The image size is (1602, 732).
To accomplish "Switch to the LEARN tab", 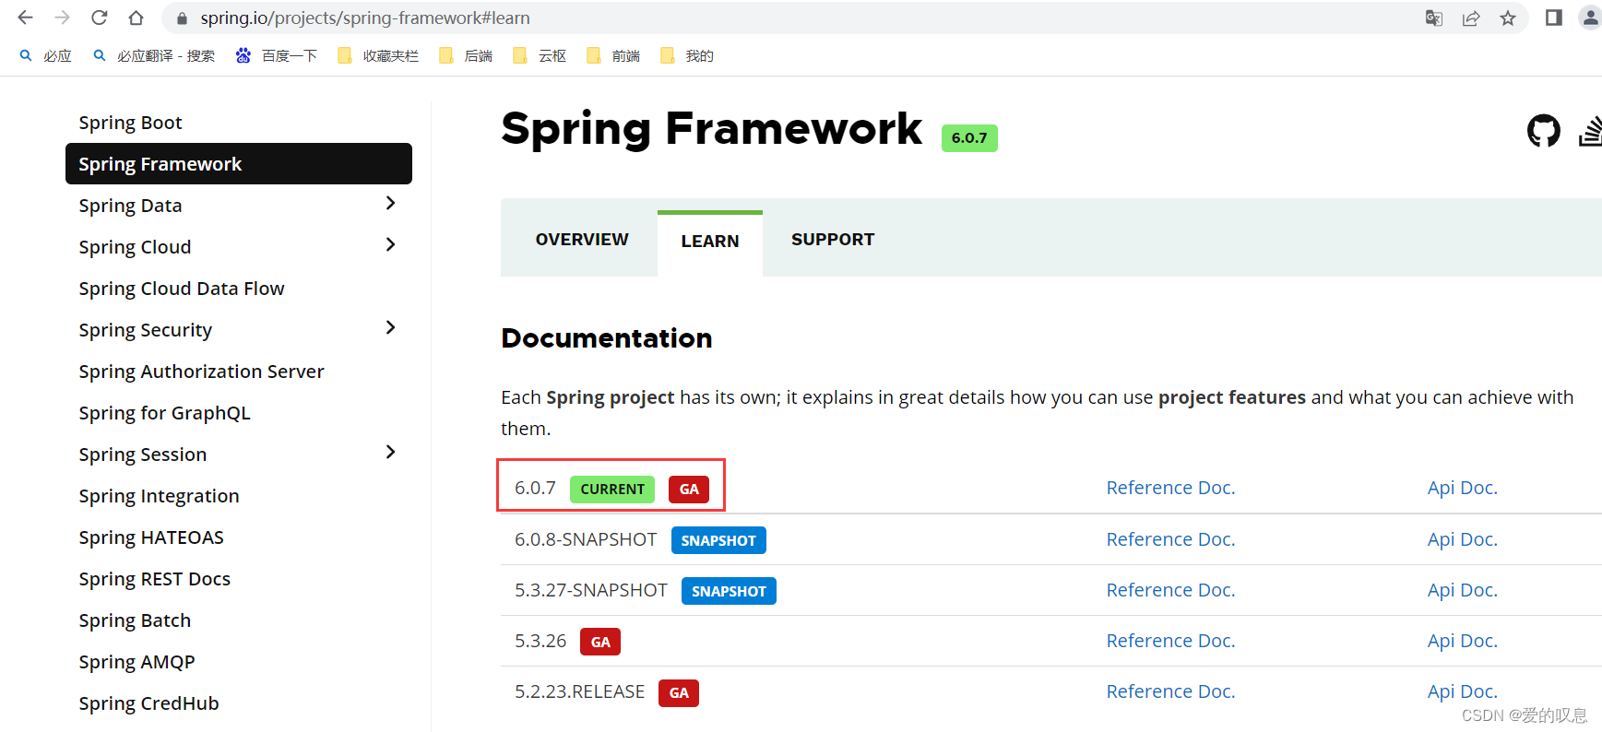I will coord(710,242).
